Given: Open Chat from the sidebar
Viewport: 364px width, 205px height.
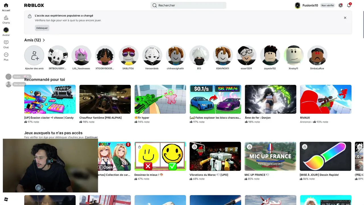Looking at the screenshot, I should pyautogui.click(x=6, y=44).
